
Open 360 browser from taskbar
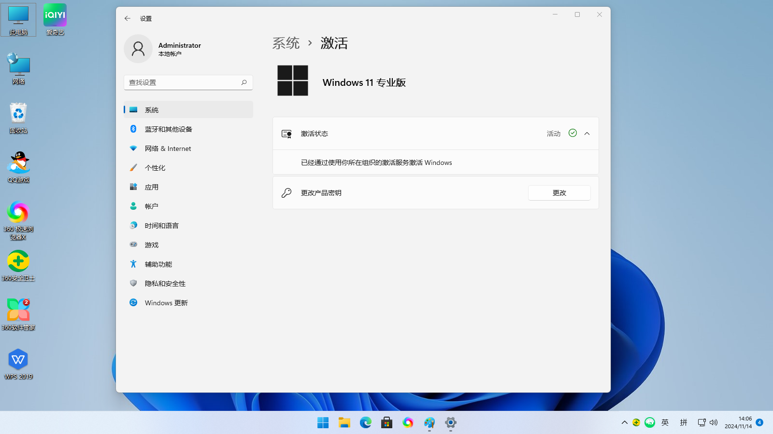click(408, 422)
